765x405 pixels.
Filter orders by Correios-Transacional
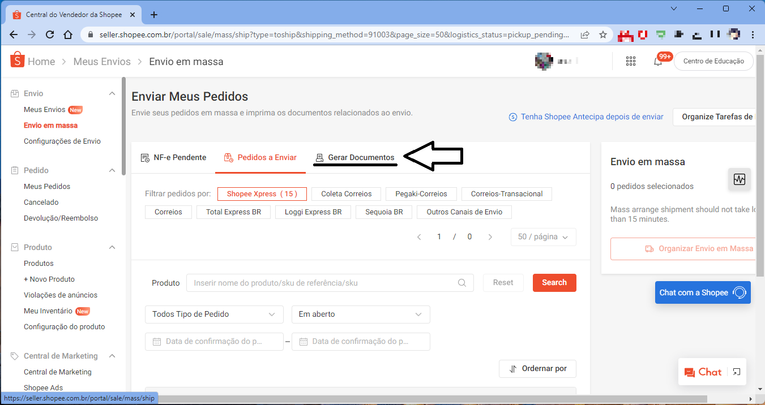(507, 194)
